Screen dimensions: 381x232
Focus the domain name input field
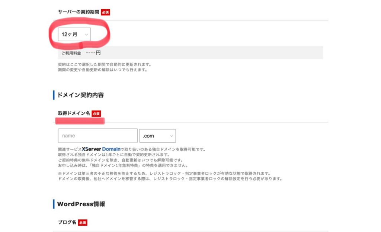[x=97, y=136]
